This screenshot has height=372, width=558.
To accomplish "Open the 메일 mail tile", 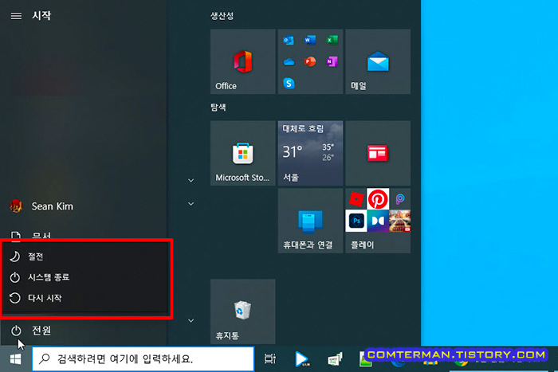I will click(378, 61).
